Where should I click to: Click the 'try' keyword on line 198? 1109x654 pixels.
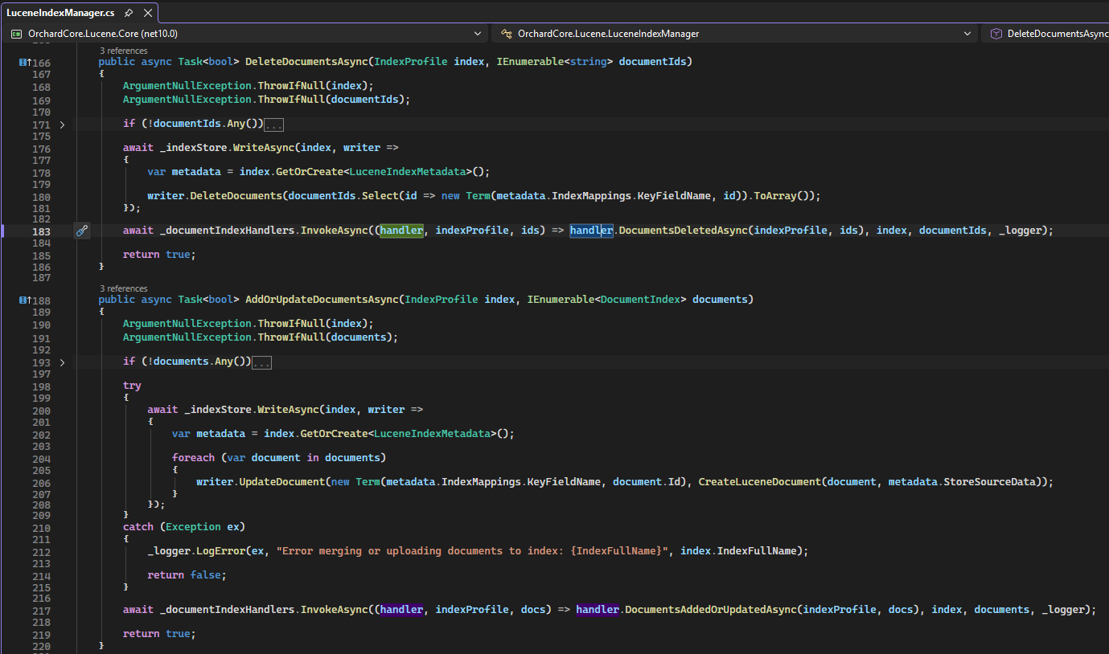point(132,386)
